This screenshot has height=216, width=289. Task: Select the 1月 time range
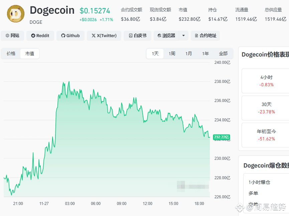pos(188,53)
